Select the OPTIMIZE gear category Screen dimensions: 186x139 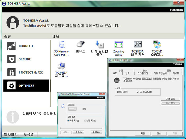tap(26, 85)
